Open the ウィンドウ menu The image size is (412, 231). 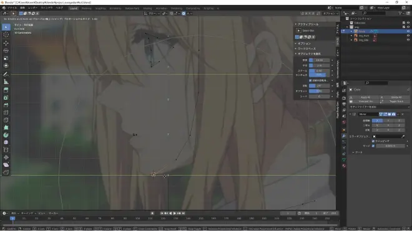[47, 8]
